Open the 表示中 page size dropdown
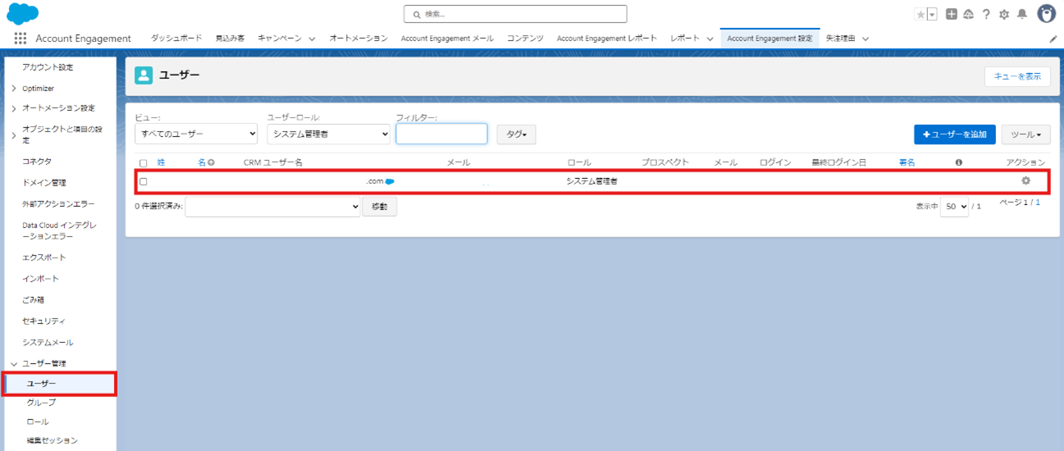 click(954, 207)
